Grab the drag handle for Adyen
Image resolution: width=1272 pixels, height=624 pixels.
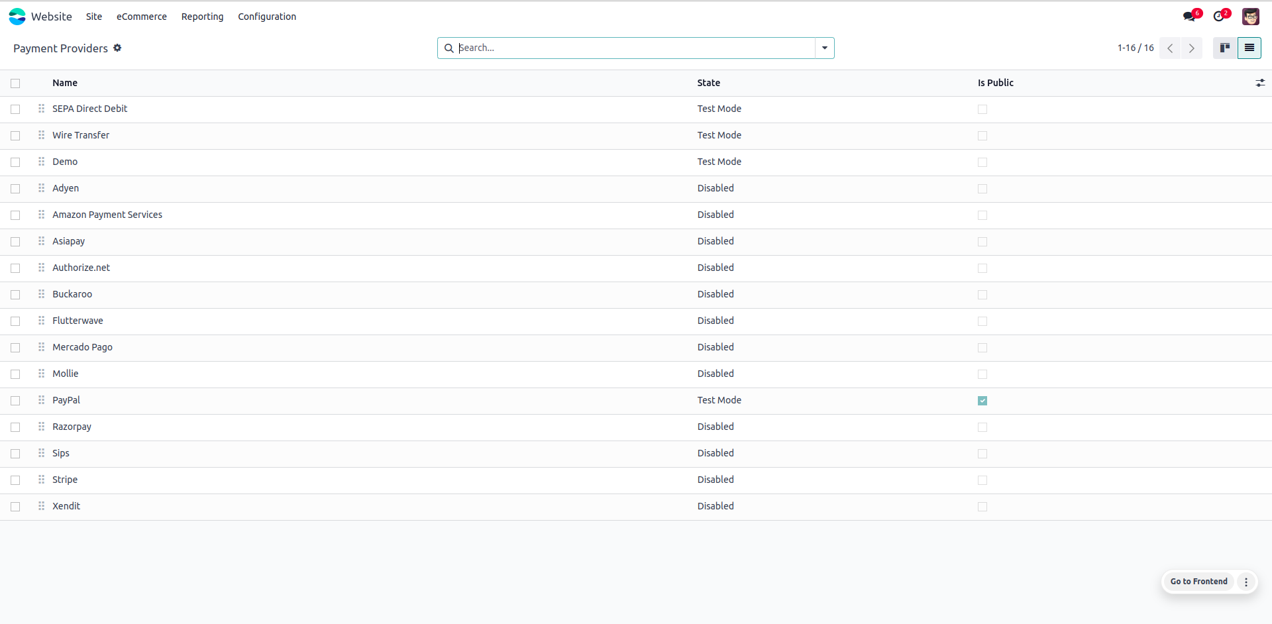pos(41,188)
